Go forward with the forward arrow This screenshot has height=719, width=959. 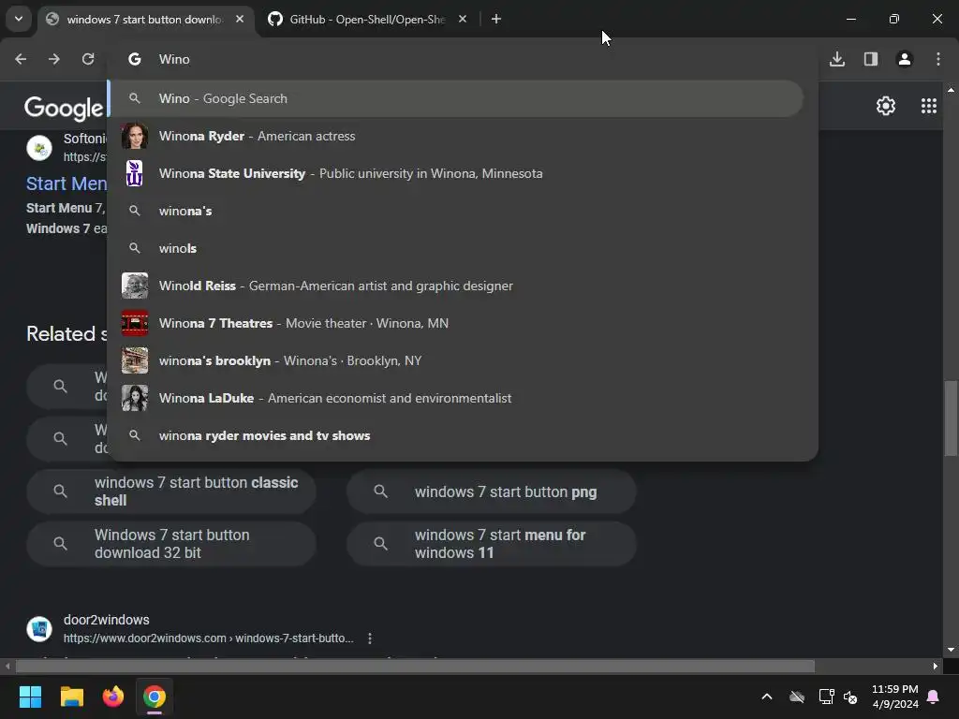click(x=54, y=59)
